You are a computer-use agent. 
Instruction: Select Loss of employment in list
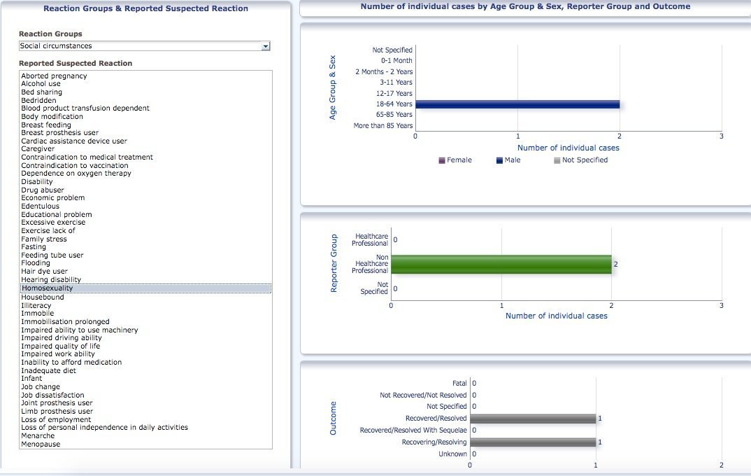(x=56, y=419)
